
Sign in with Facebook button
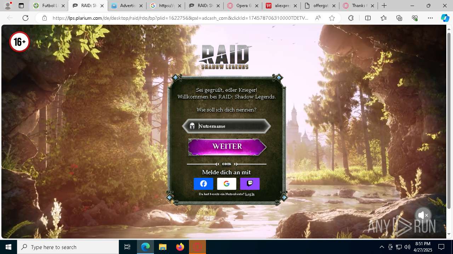[203, 184]
